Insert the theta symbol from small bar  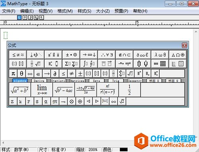pos(21,73)
